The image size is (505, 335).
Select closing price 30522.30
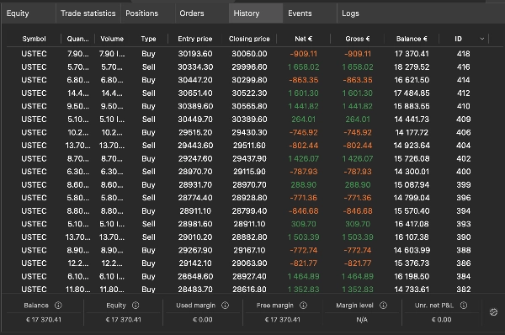pos(249,93)
